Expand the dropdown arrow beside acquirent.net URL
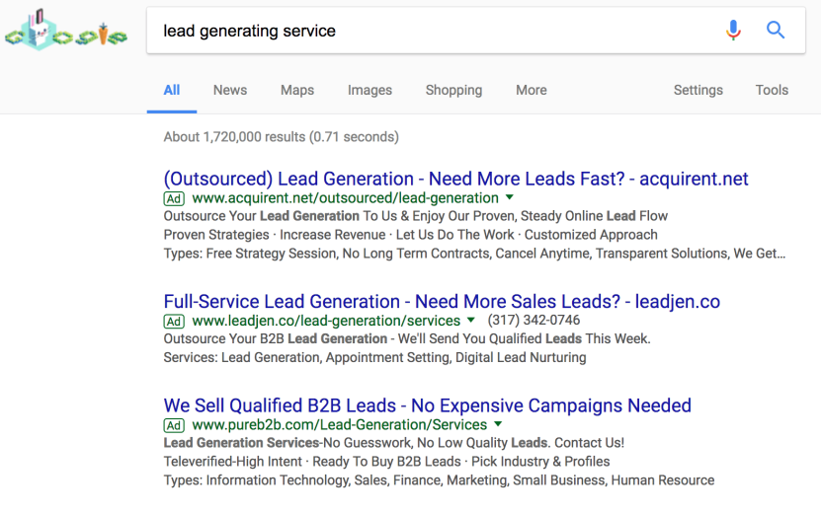821x515 pixels. [x=510, y=197]
